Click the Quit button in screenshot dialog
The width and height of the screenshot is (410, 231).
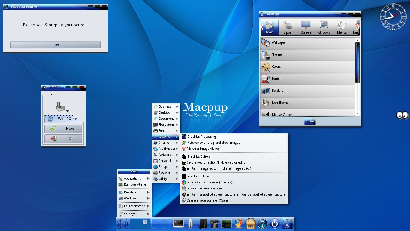click(x=63, y=139)
